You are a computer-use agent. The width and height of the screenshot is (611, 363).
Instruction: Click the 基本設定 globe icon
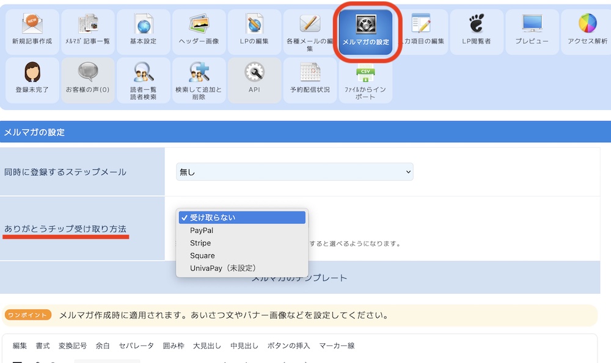(144, 25)
